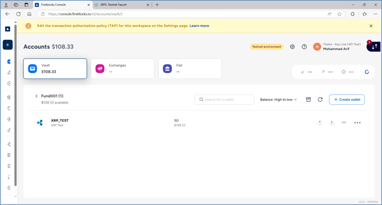Click the crossed-circle transfers indicator icon
Viewport: 382px width, 205px height.
(344, 72)
